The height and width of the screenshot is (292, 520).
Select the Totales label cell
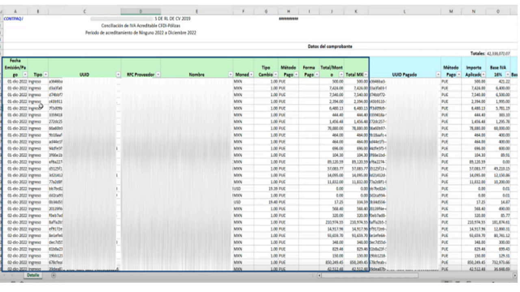pyautogui.click(x=478, y=54)
